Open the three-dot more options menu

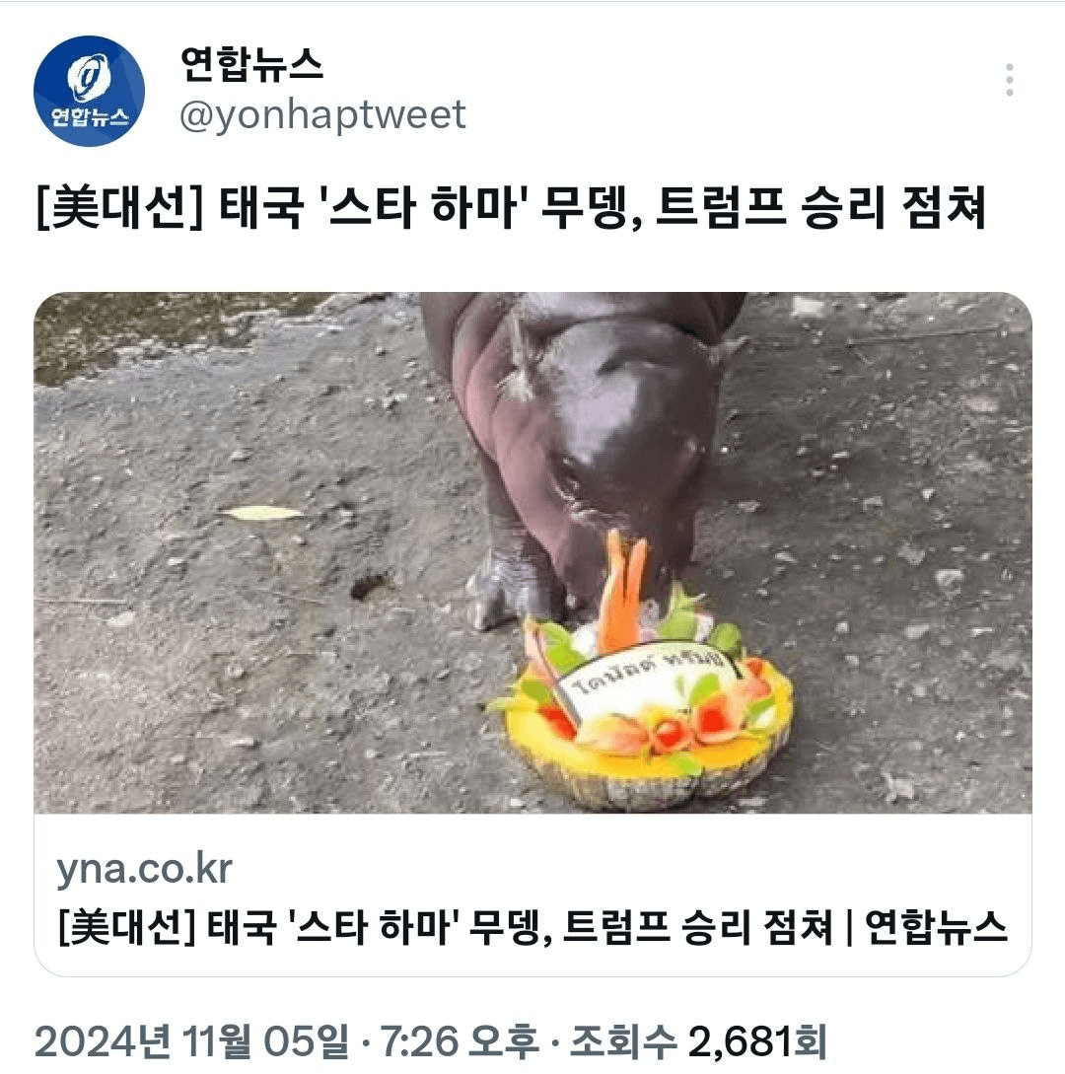click(1009, 80)
